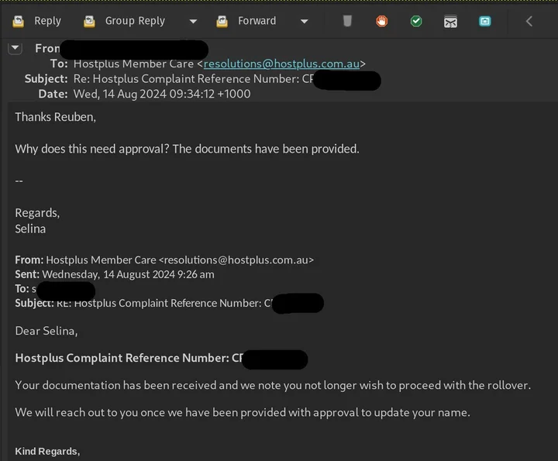Click the resolutions@hostplus.com.au link in To field
Viewport: 558px width, 461px height.
click(281, 64)
